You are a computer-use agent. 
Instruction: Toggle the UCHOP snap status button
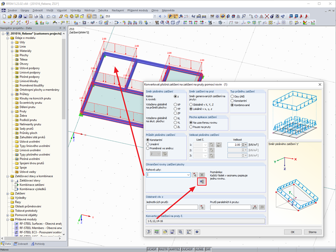152,249
